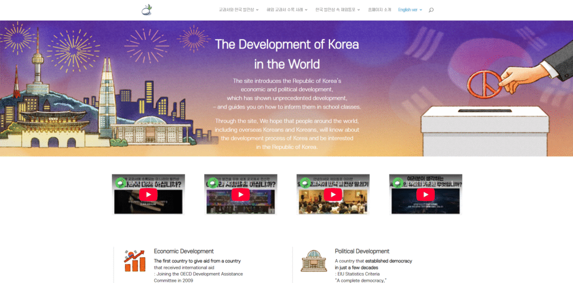
Task: Click the Economic Development heading
Action: tap(184, 252)
